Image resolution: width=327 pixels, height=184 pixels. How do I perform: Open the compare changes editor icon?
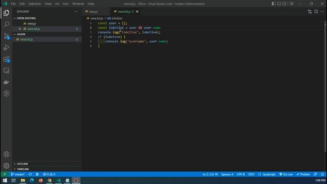pyautogui.click(x=310, y=12)
